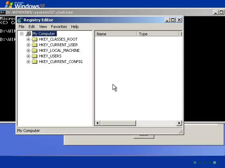Click the HKEY_LOCAL_MACHINE folder icon
This screenshot has height=168, width=225.
tap(34, 50)
